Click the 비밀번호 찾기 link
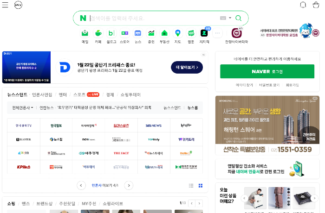325x213 pixels. [x=269, y=85]
